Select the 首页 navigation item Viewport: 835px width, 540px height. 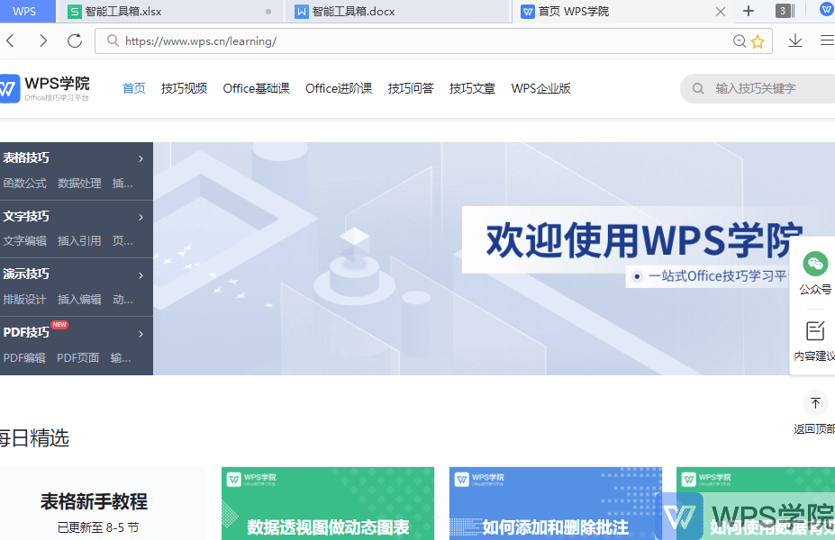pyautogui.click(x=133, y=88)
